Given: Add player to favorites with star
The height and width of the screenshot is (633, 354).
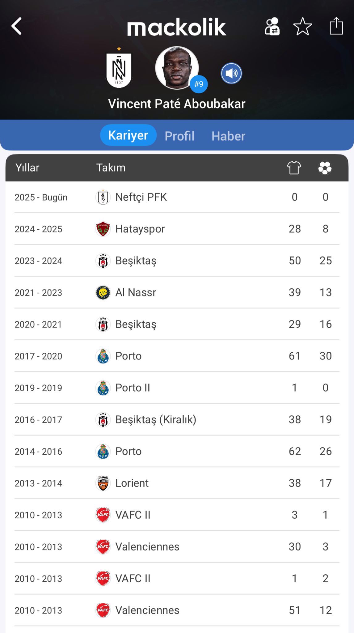Looking at the screenshot, I should (x=302, y=26).
